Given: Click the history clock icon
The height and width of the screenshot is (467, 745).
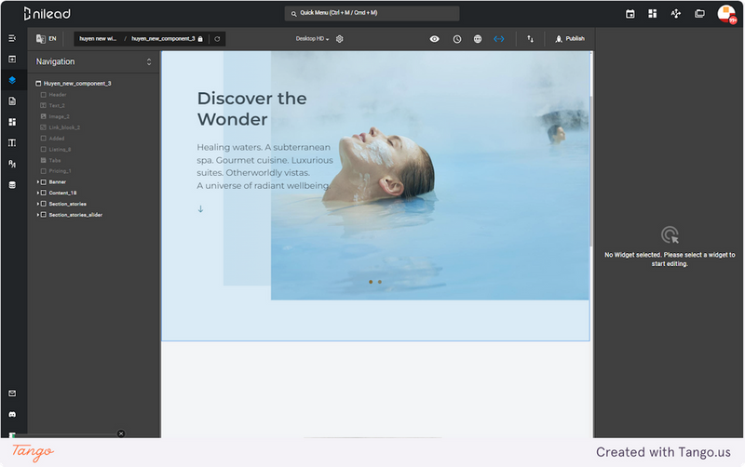Looking at the screenshot, I should coord(456,39).
